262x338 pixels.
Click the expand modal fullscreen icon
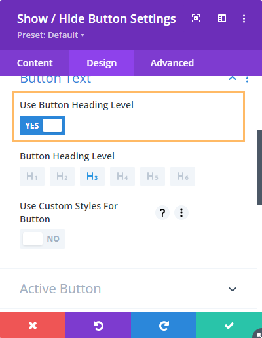tap(196, 18)
